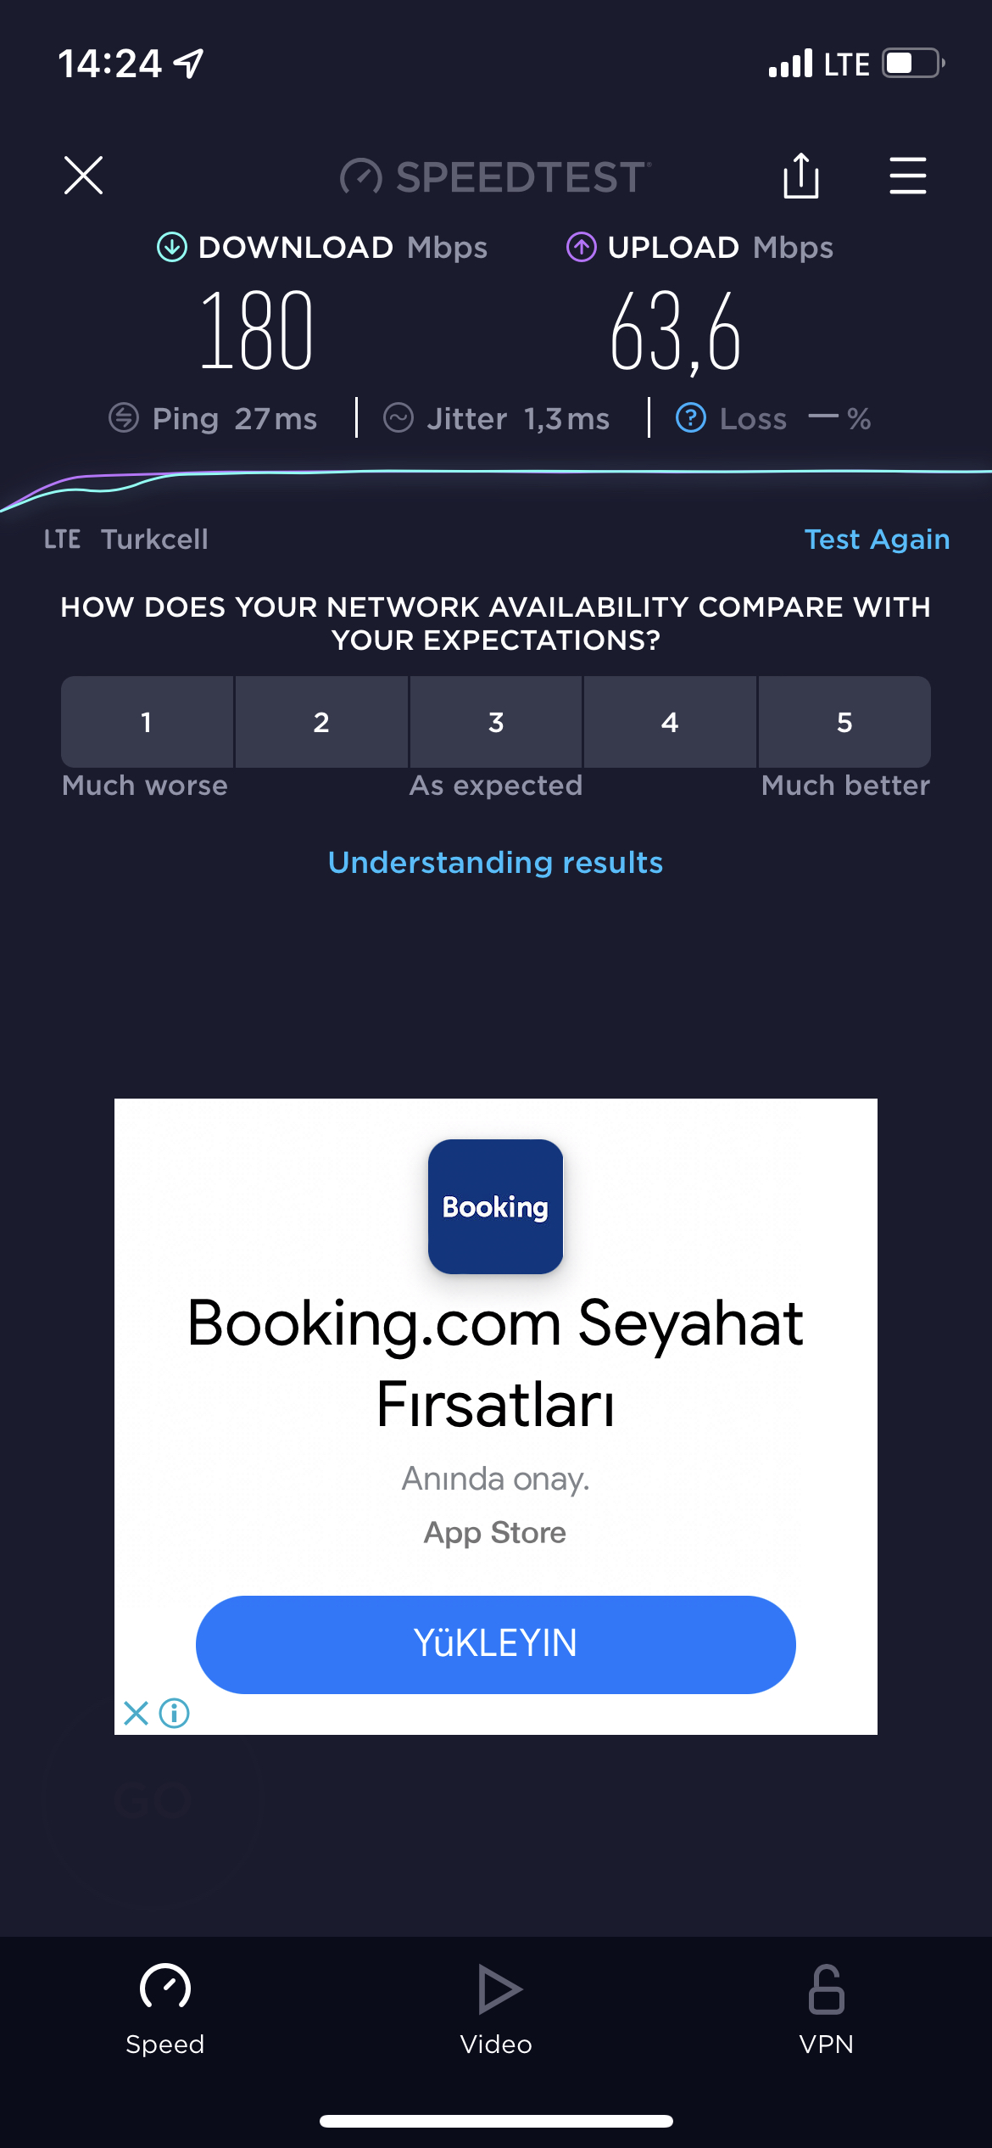Tap the Jitter icon
The height and width of the screenshot is (2148, 992).
(x=398, y=418)
